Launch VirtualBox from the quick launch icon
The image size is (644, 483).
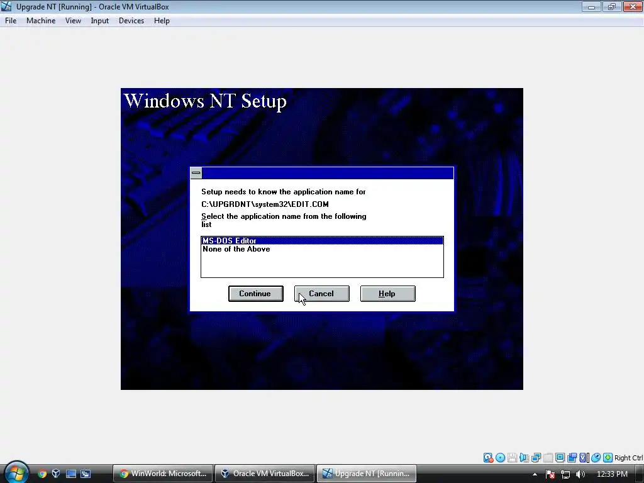coord(56,474)
